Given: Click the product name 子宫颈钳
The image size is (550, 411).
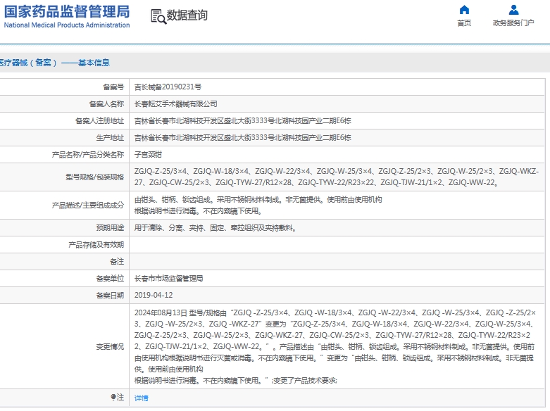Looking at the screenshot, I should coord(148,154).
